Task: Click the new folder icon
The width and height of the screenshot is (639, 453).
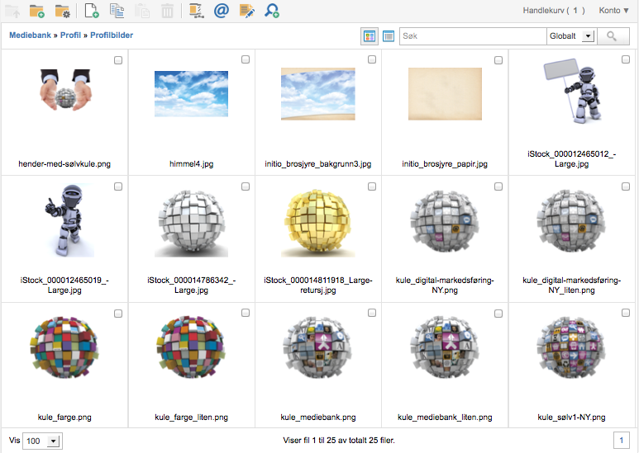Action: coord(37,11)
